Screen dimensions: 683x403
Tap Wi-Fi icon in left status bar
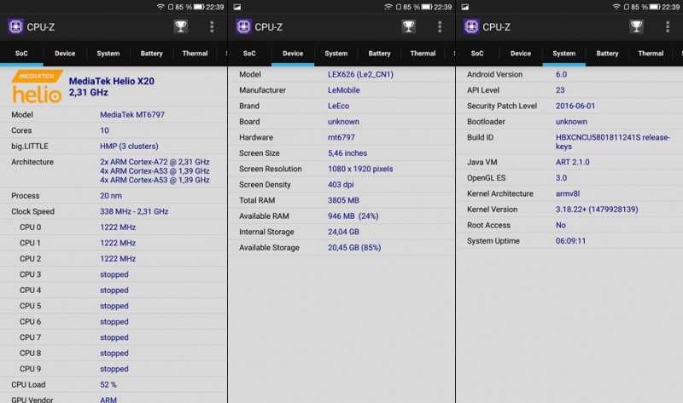click(x=161, y=7)
